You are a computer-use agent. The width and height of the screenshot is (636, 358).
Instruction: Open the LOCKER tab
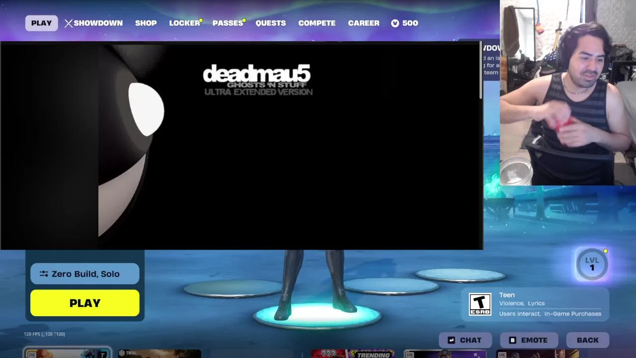(x=184, y=23)
